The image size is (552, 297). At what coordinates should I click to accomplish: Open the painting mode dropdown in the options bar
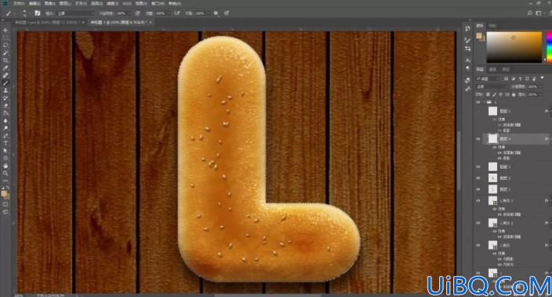(76, 13)
